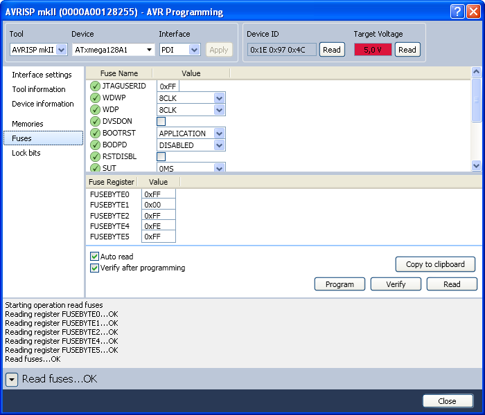Click the Program button
The width and height of the screenshot is (485, 415).
(x=339, y=284)
